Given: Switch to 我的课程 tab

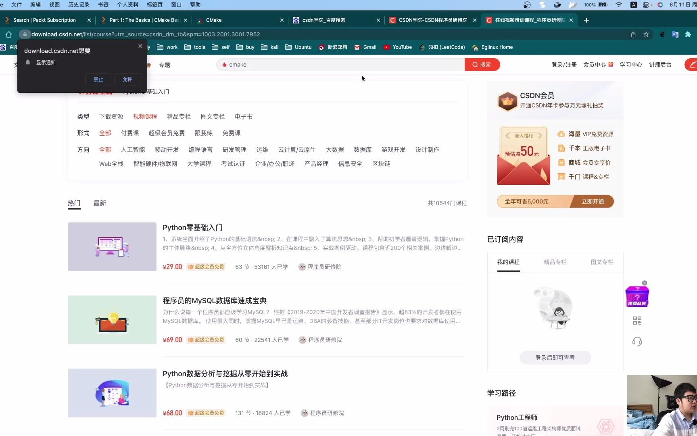Looking at the screenshot, I should pos(508,262).
